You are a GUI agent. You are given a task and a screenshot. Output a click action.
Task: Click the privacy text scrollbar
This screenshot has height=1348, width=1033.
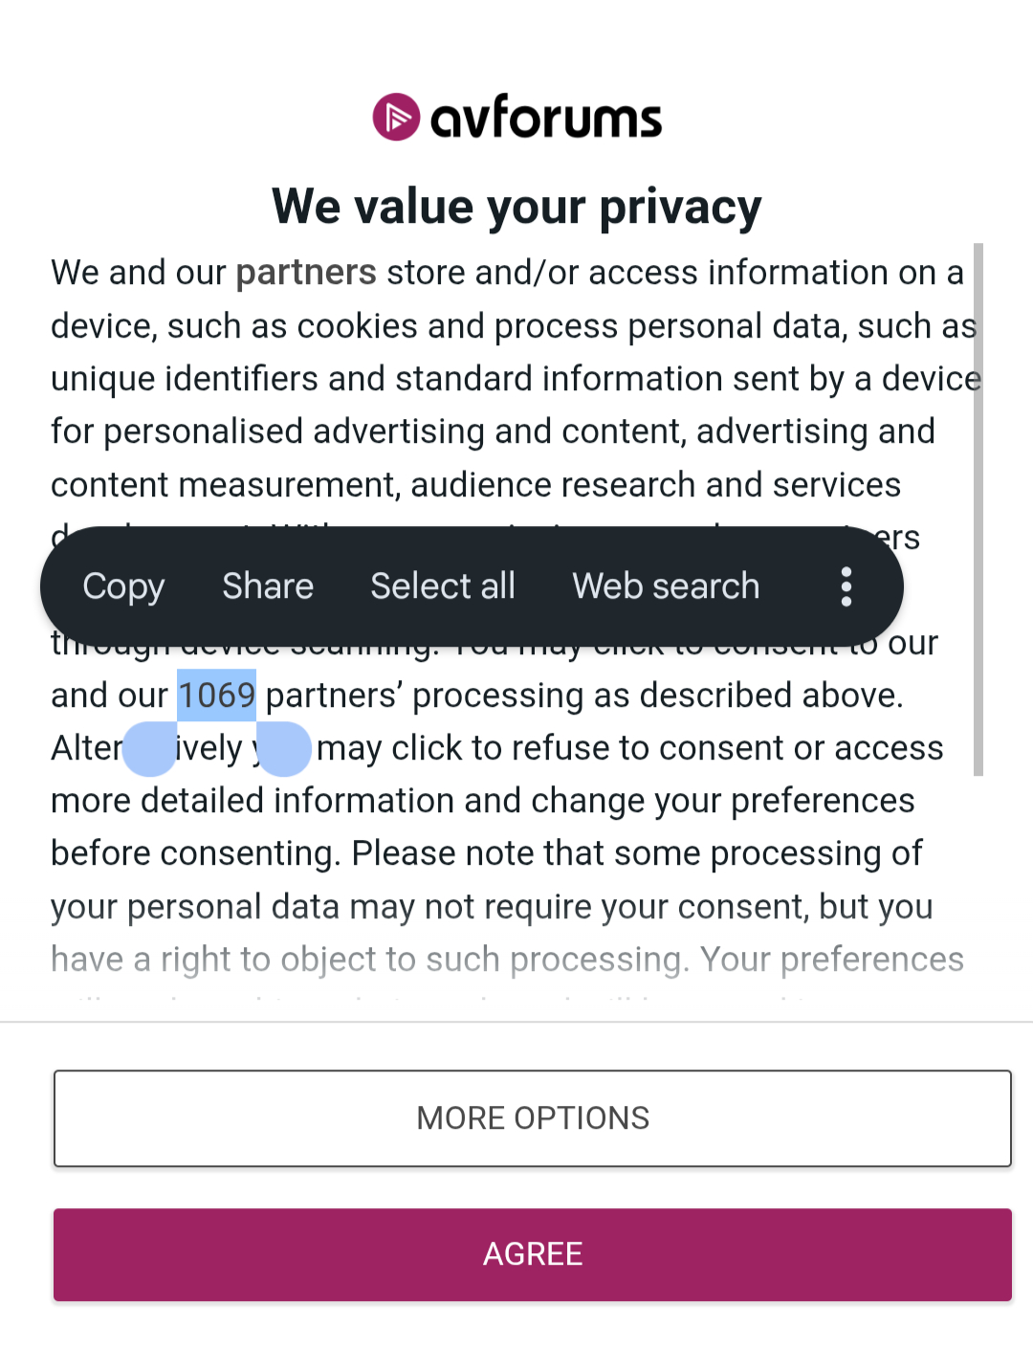(x=978, y=507)
